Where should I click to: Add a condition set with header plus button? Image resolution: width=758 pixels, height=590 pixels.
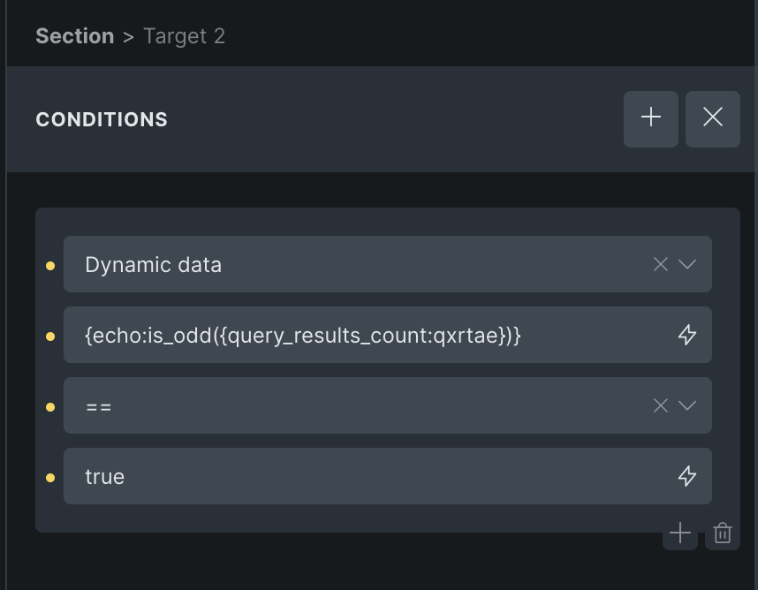click(x=651, y=118)
